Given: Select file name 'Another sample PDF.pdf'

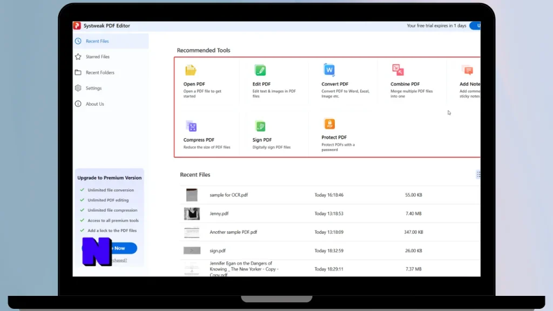Looking at the screenshot, I should (x=233, y=232).
